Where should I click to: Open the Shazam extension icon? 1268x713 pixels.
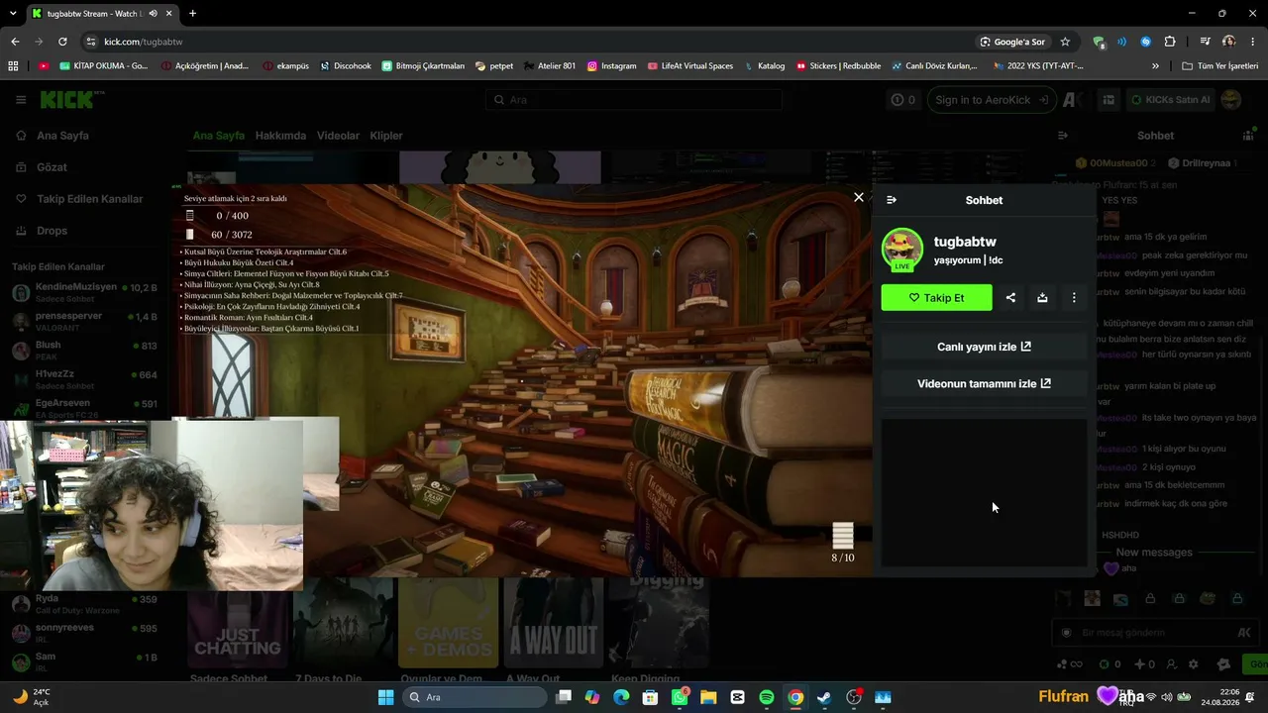(x=1145, y=42)
